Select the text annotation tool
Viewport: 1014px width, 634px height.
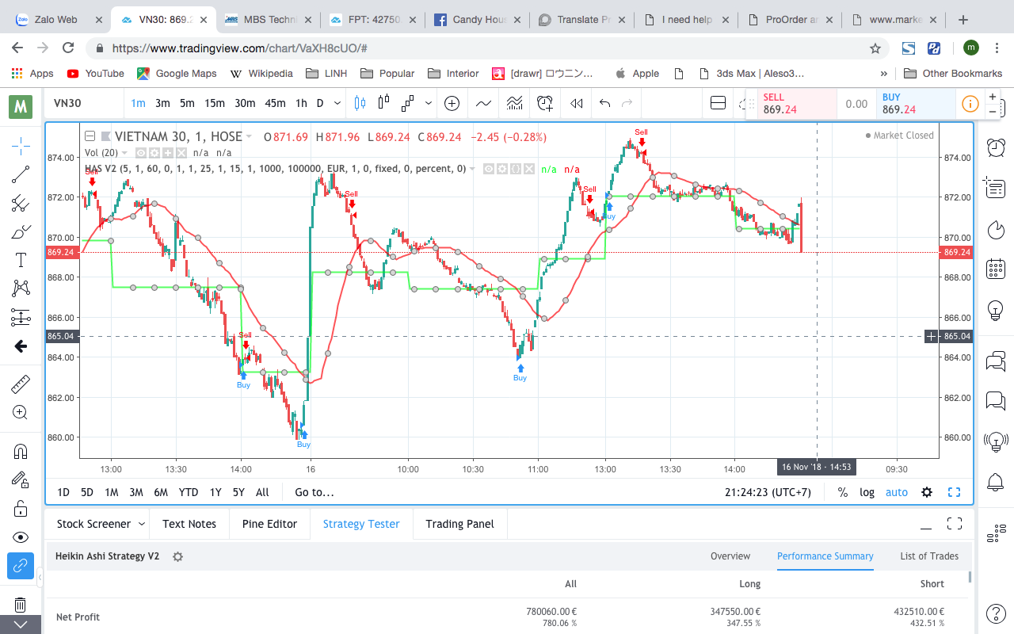click(21, 260)
